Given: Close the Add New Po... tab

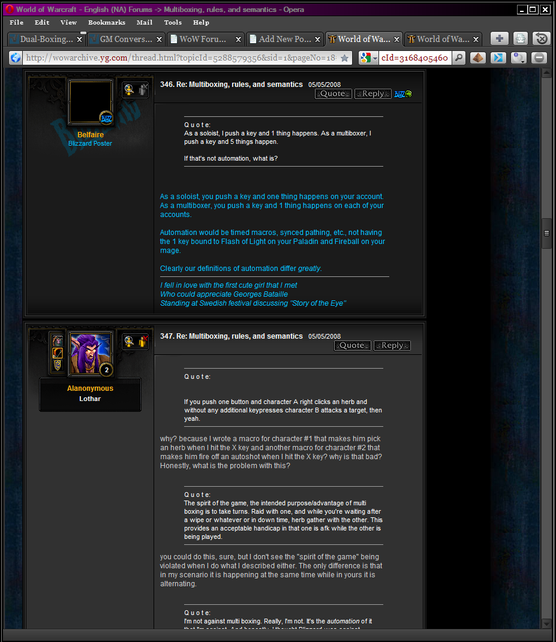Looking at the screenshot, I should (x=317, y=40).
